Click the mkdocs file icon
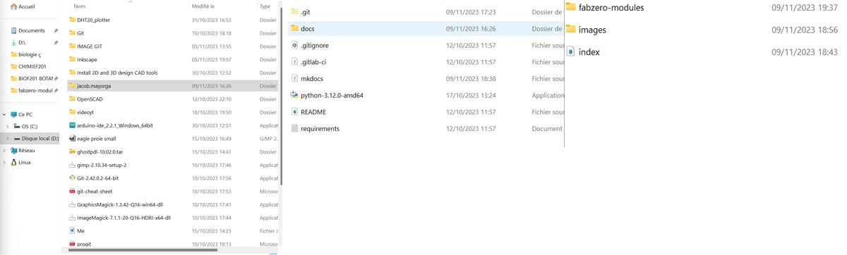847x255 pixels. click(295, 79)
